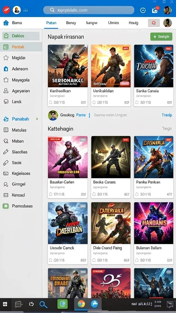Open the user avatar next to the red logo
Viewport: 176px width, 313px height.
[x=16, y=10]
